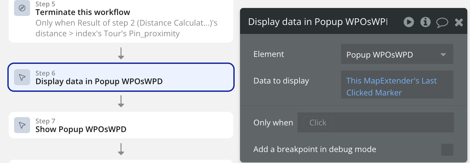Image resolution: width=470 pixels, height=163 pixels.
Task: Click the Step 5 Only when condition text
Action: (x=126, y=28)
